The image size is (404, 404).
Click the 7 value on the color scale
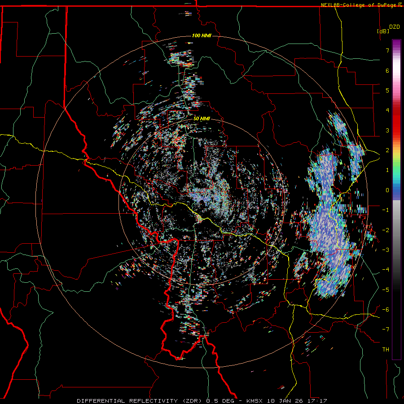[x=387, y=50]
